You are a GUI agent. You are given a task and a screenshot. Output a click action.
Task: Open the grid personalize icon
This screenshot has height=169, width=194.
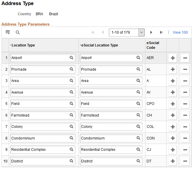8,32
